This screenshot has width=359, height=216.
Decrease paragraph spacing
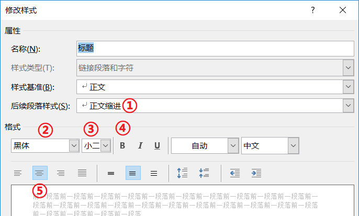[204, 173]
